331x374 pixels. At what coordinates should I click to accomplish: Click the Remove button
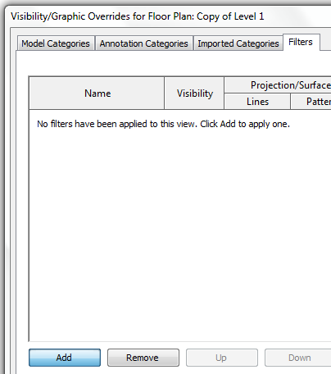pyautogui.click(x=143, y=358)
